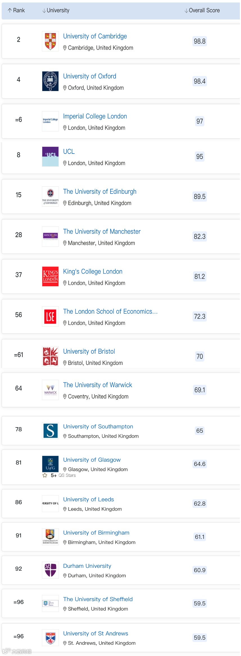Click the UCL purple logo
Image resolution: width=241 pixels, height=656 pixels.
[50, 156]
